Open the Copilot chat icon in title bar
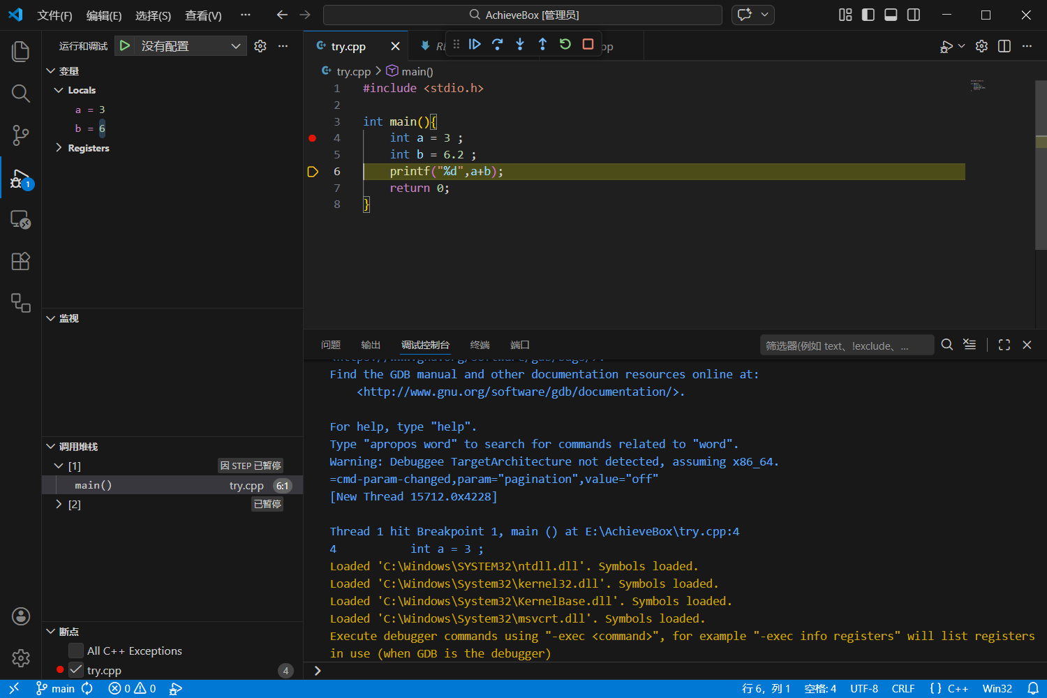The image size is (1047, 698). (x=745, y=15)
